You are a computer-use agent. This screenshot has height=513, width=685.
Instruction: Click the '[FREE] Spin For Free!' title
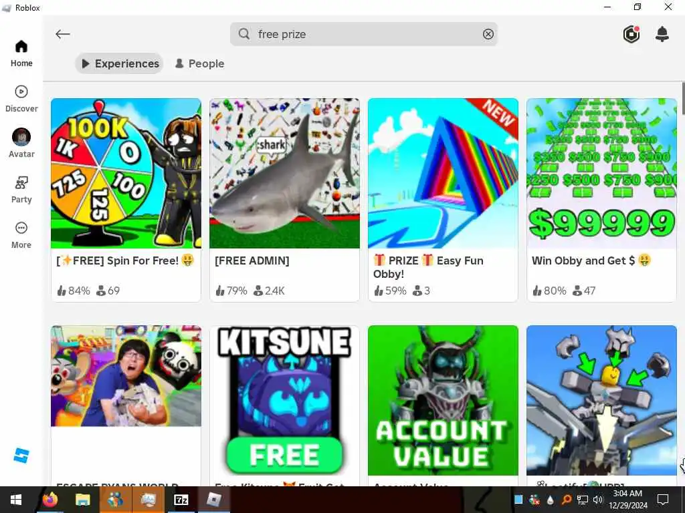[125, 261]
